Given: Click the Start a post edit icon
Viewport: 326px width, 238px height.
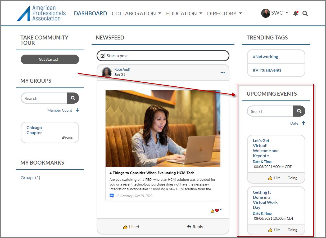Looking at the screenshot, I should pyautogui.click(x=103, y=56).
